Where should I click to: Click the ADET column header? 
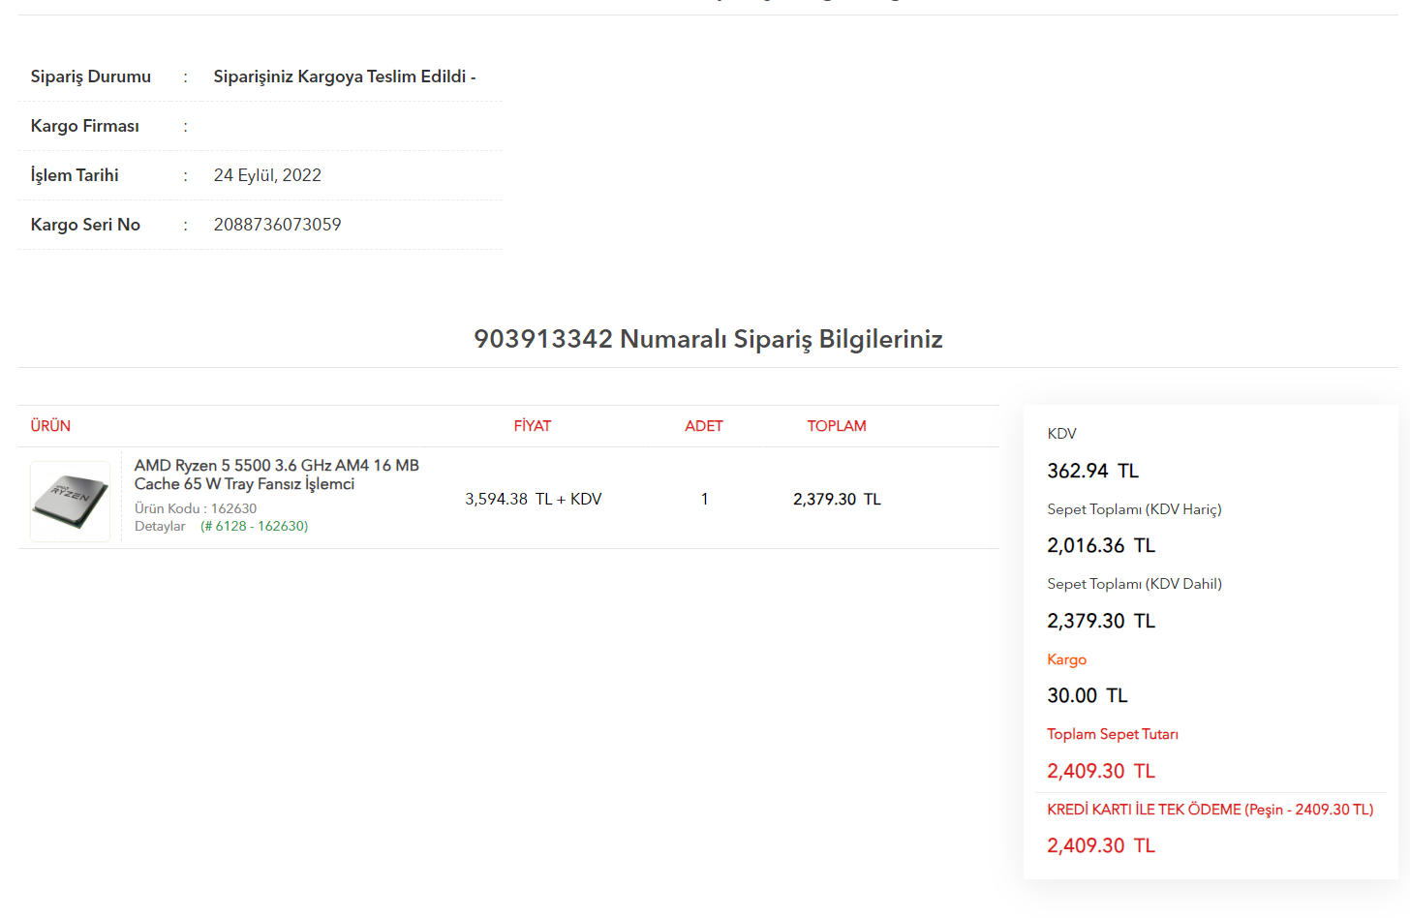tap(703, 426)
